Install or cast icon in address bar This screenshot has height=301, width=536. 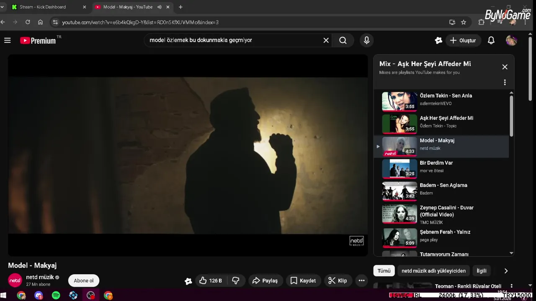tap(452, 22)
